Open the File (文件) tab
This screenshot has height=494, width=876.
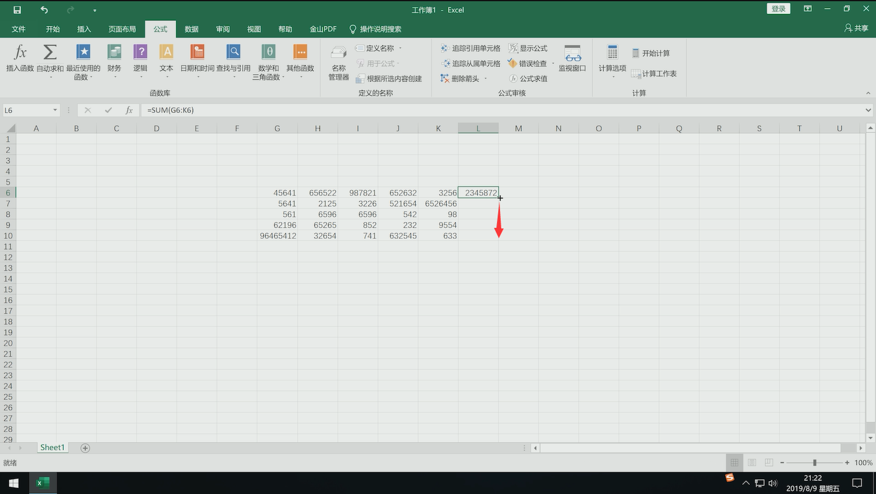click(19, 29)
